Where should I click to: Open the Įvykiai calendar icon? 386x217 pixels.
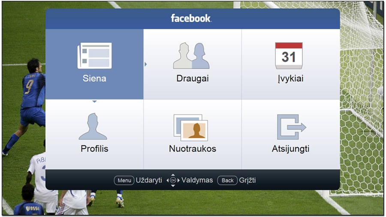(289, 56)
